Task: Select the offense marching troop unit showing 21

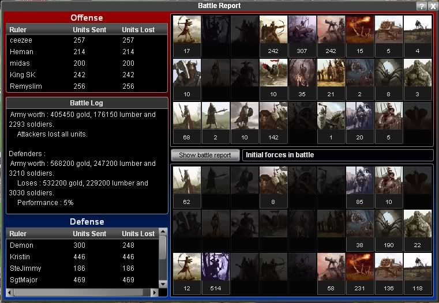Action: (331, 79)
